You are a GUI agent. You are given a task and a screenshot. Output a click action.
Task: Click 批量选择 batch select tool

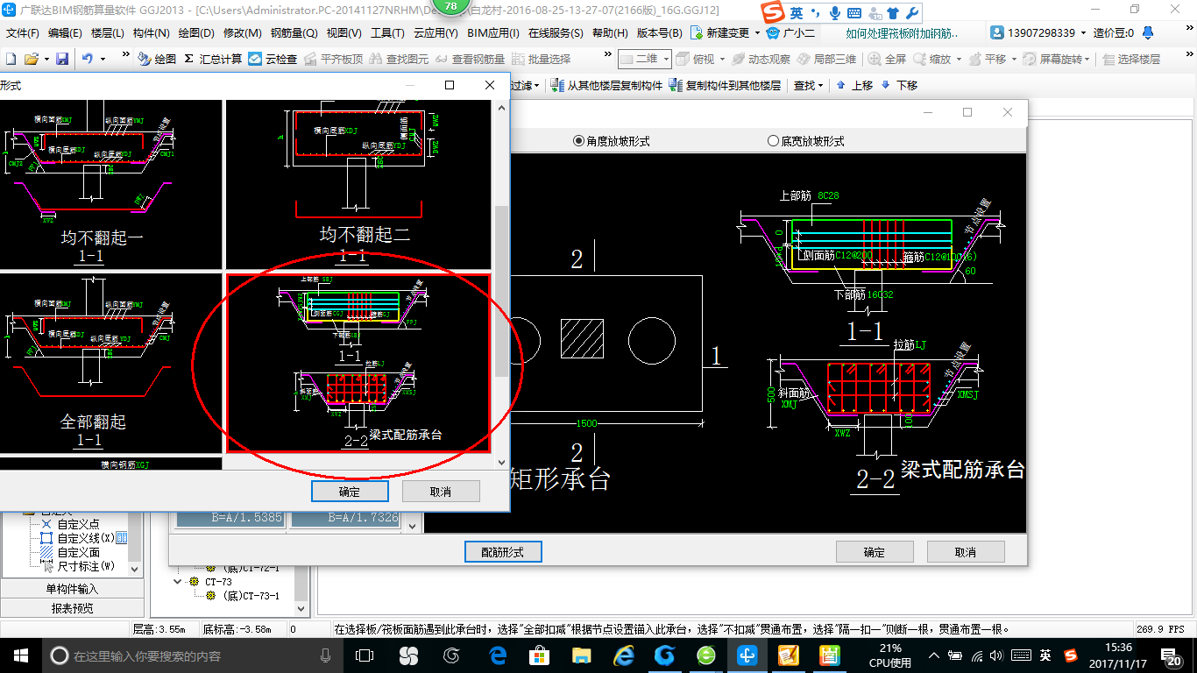tap(541, 59)
